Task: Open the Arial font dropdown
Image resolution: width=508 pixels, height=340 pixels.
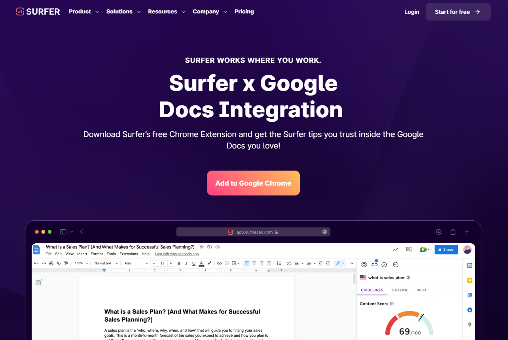Action: (136, 263)
